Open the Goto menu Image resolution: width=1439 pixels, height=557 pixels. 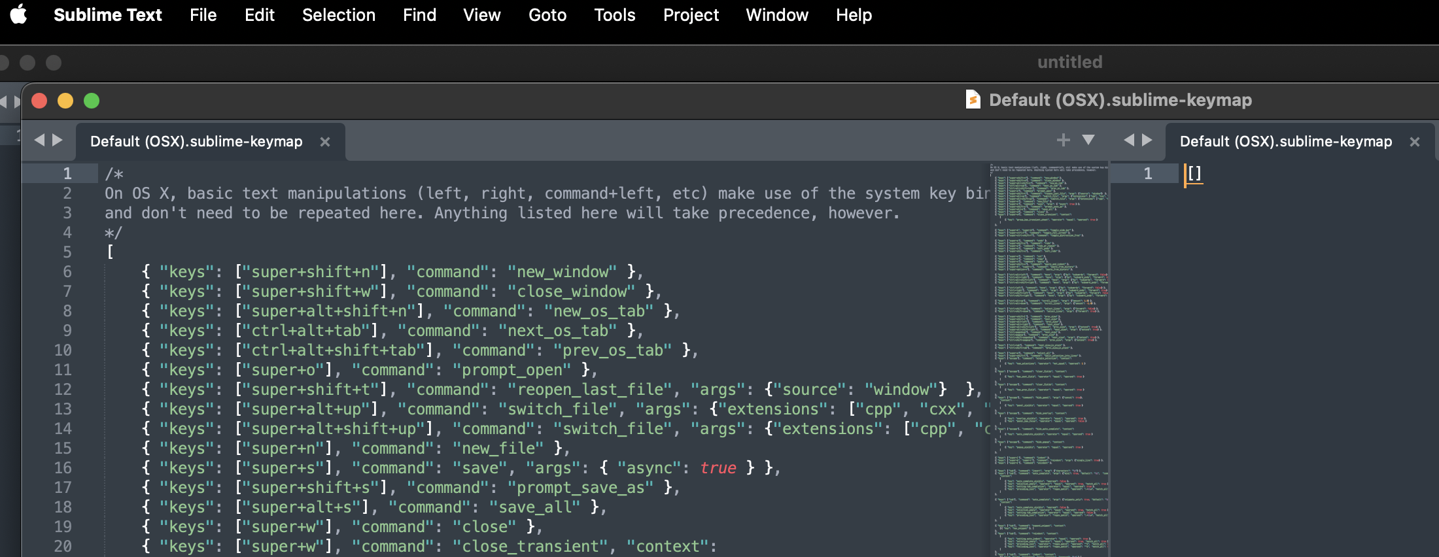[x=547, y=15]
